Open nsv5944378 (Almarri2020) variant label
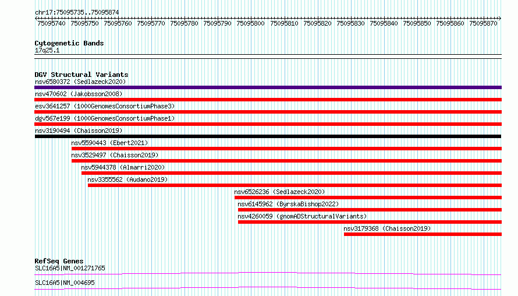This screenshot has height=296, width=518. click(123, 167)
